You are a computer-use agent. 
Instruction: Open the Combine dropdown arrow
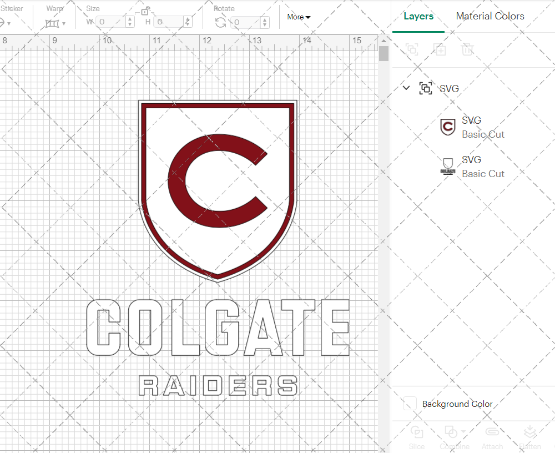point(463,432)
